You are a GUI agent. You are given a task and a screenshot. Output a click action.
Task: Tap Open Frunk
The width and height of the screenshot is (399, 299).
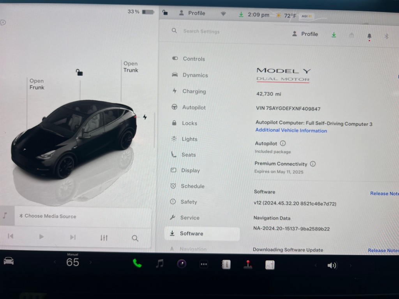(x=37, y=84)
